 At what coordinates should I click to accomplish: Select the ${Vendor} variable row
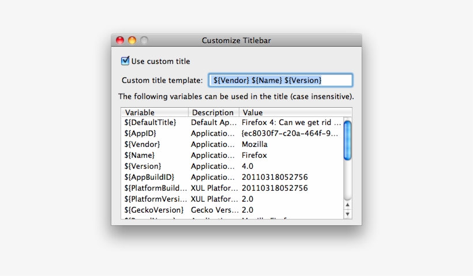tap(232, 144)
